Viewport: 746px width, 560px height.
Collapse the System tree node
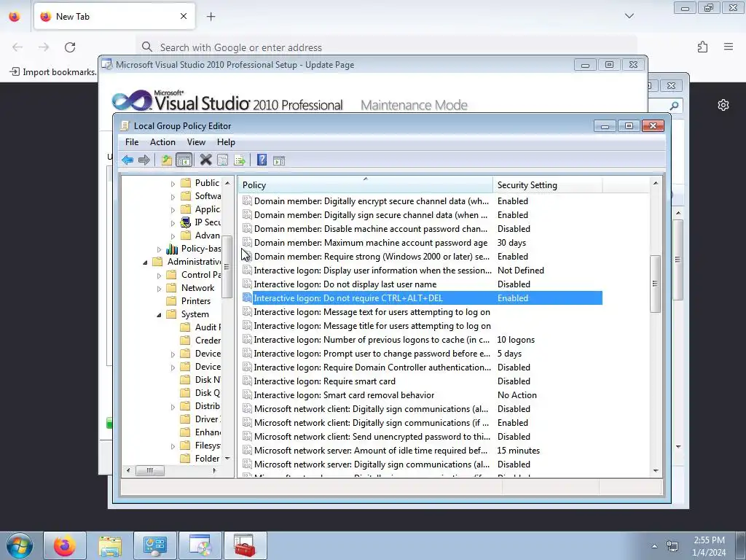(160, 315)
